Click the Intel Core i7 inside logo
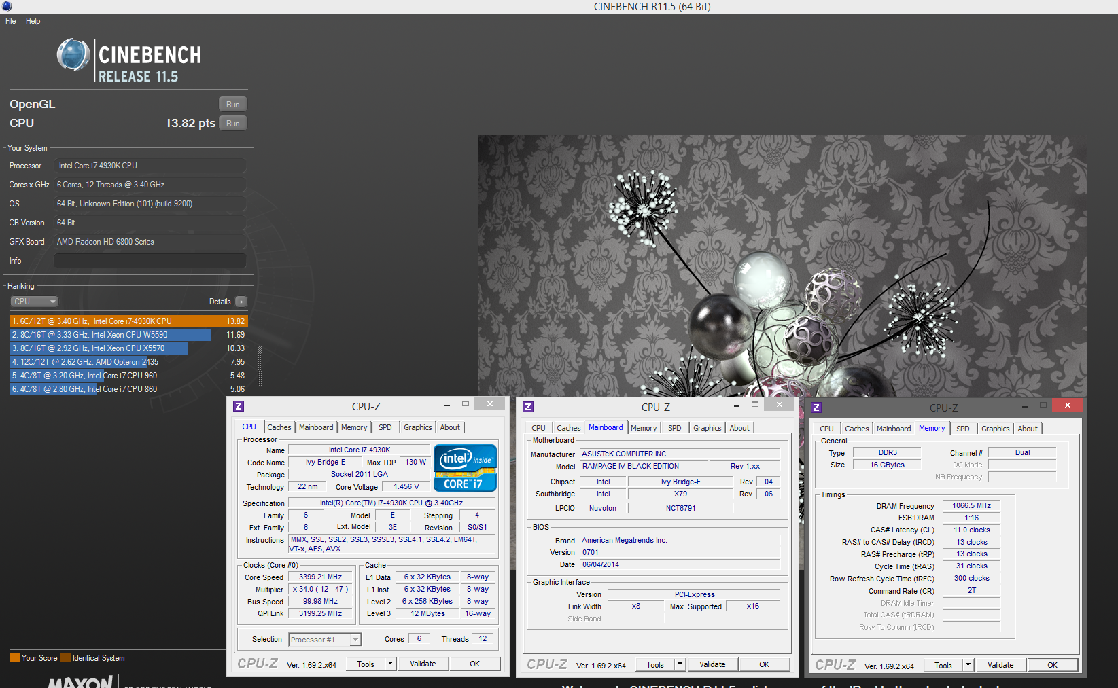This screenshot has width=1118, height=688. [x=466, y=467]
